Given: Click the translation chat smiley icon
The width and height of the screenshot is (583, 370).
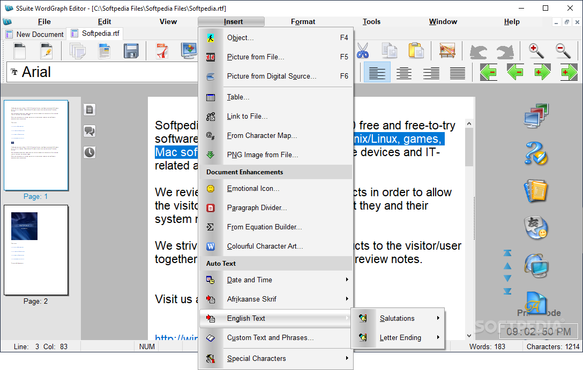Looking at the screenshot, I should point(536,228).
